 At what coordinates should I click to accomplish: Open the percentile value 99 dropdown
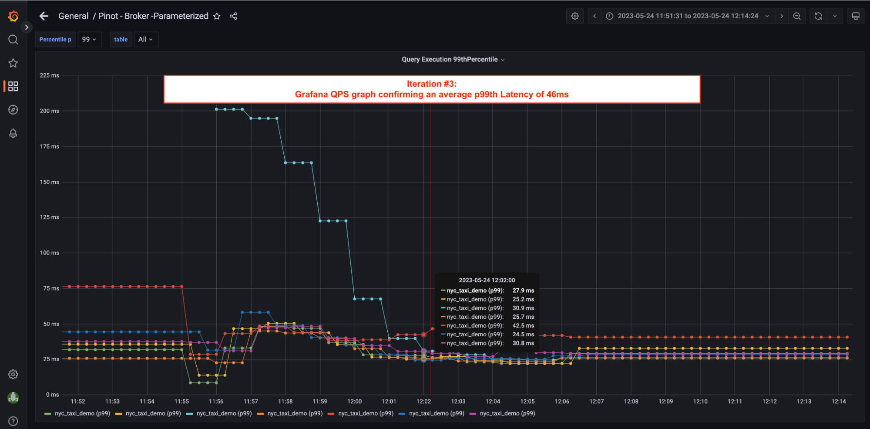[x=89, y=39]
